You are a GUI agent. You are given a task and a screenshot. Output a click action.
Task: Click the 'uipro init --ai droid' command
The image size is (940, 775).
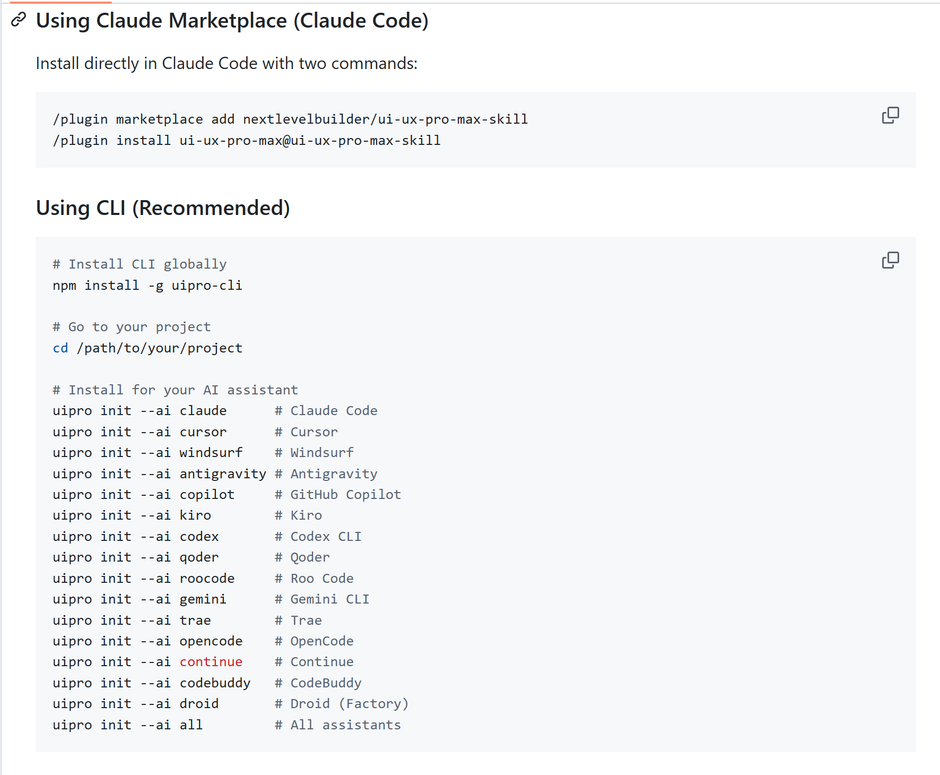click(136, 704)
